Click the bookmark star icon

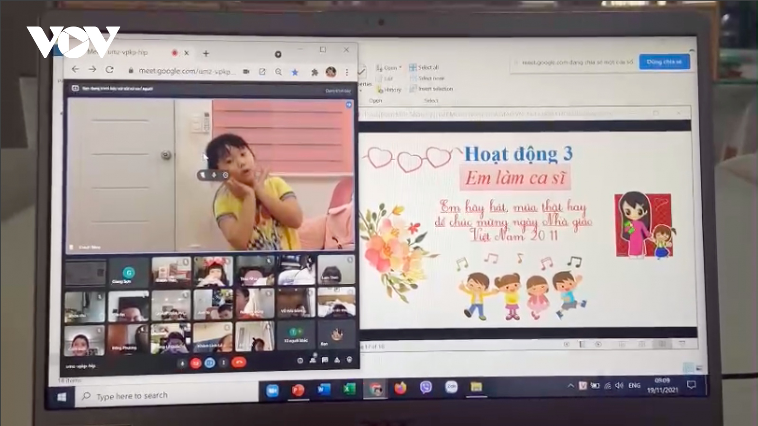click(295, 72)
